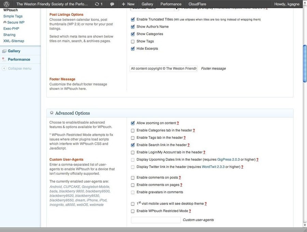This screenshot has height=232, width=307.
Task: Open CloudFlare in the admin bar
Action: [197, 4]
